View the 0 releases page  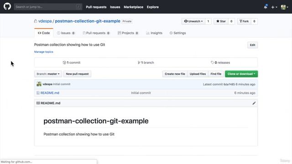click(220, 63)
